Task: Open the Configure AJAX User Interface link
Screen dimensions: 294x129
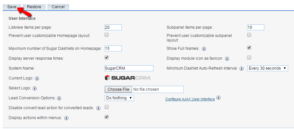Action: (x=190, y=99)
